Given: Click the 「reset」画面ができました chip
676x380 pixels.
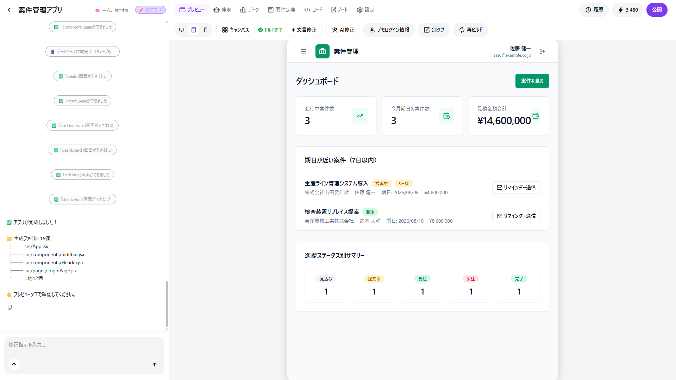Looking at the screenshot, I should click(x=82, y=101).
